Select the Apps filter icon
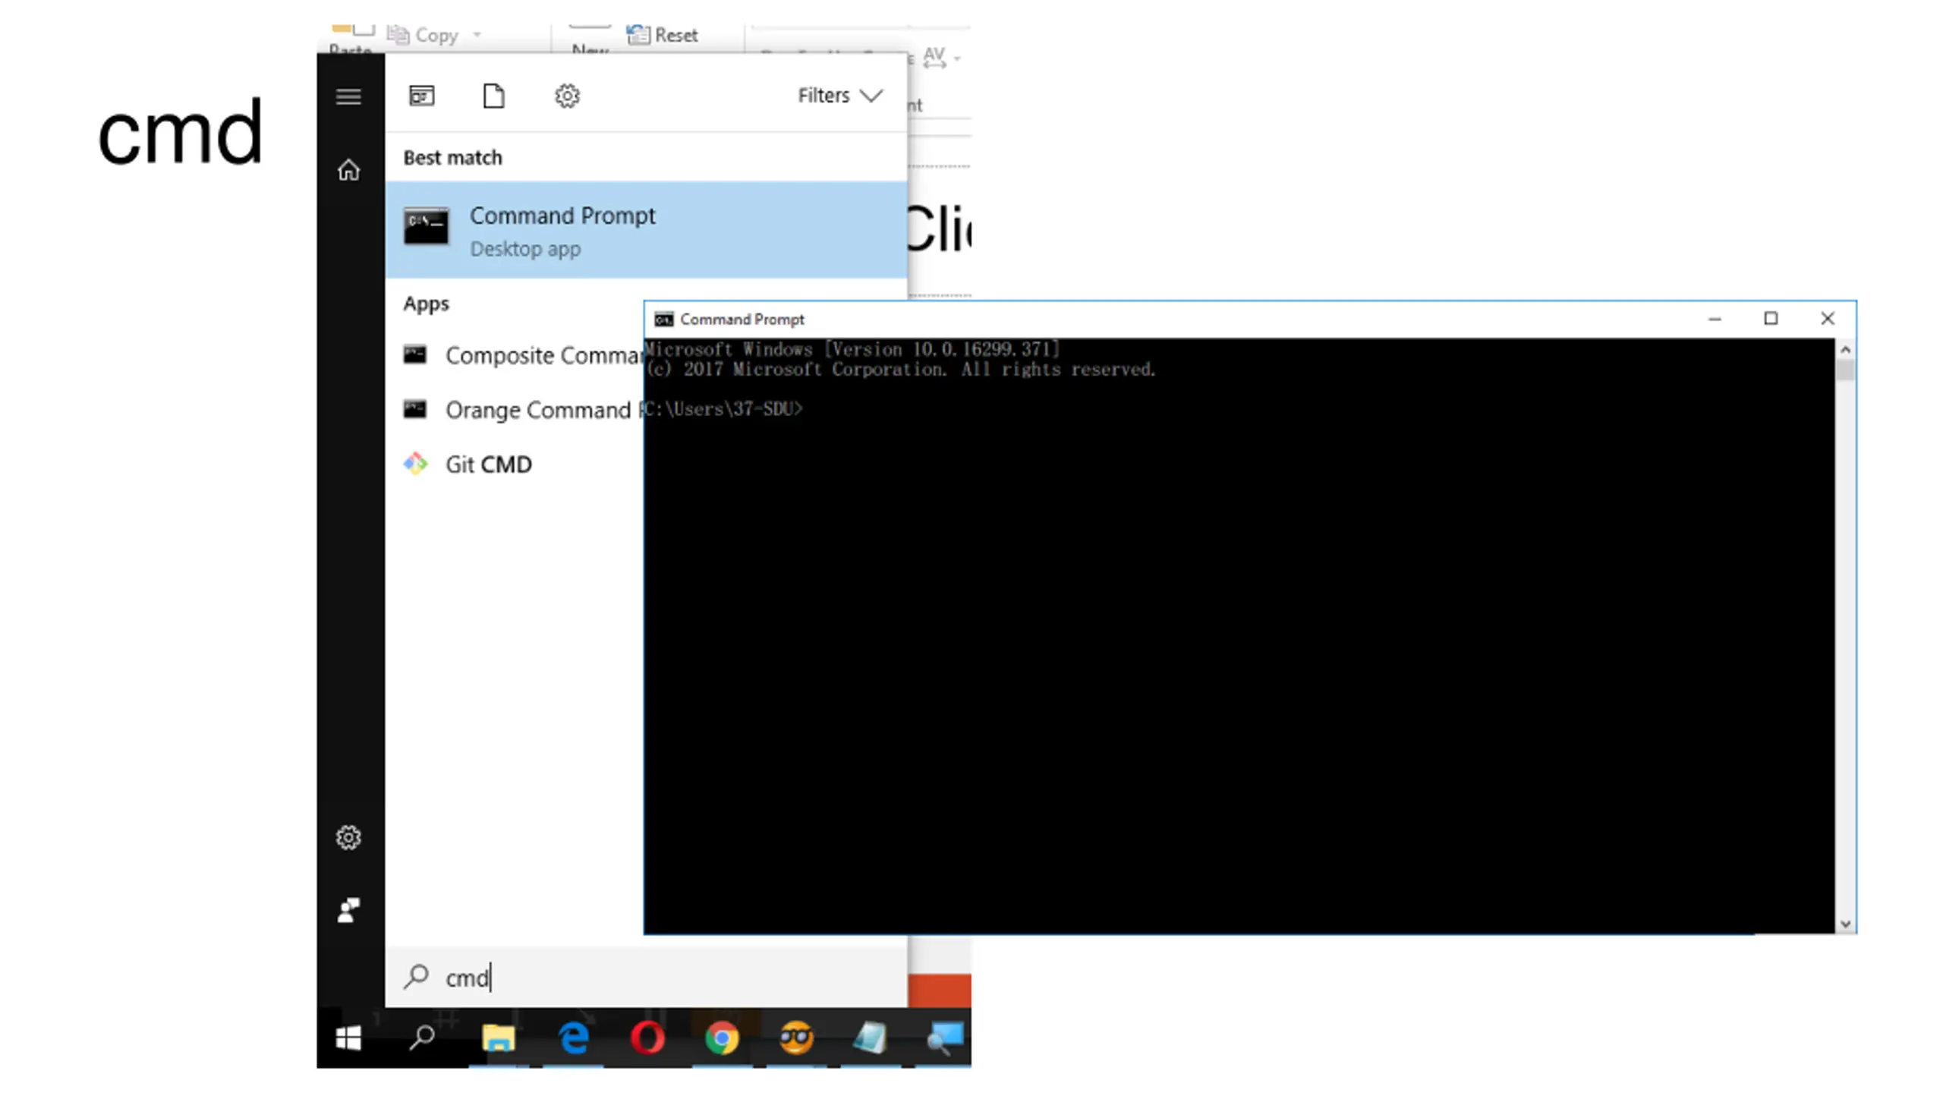The height and width of the screenshot is (1093, 1943). 422,96
